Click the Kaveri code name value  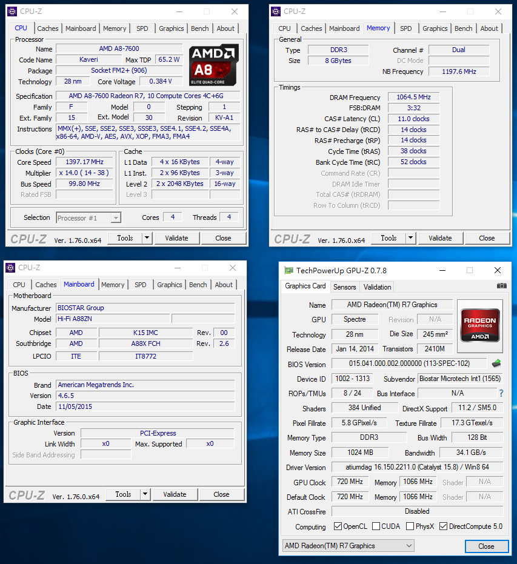pyautogui.click(x=88, y=59)
